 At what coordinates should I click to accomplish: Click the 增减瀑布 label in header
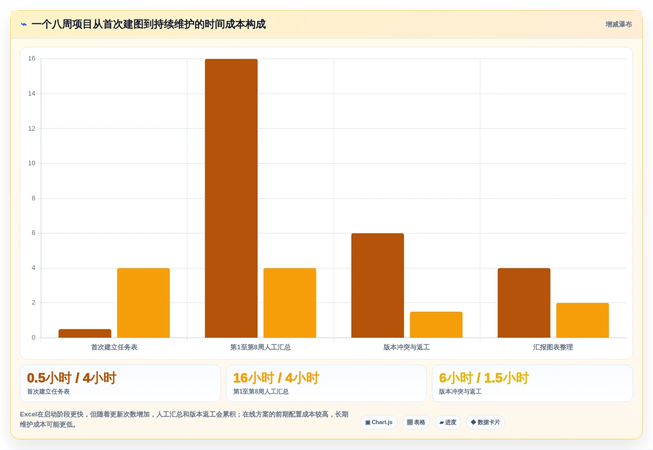618,24
